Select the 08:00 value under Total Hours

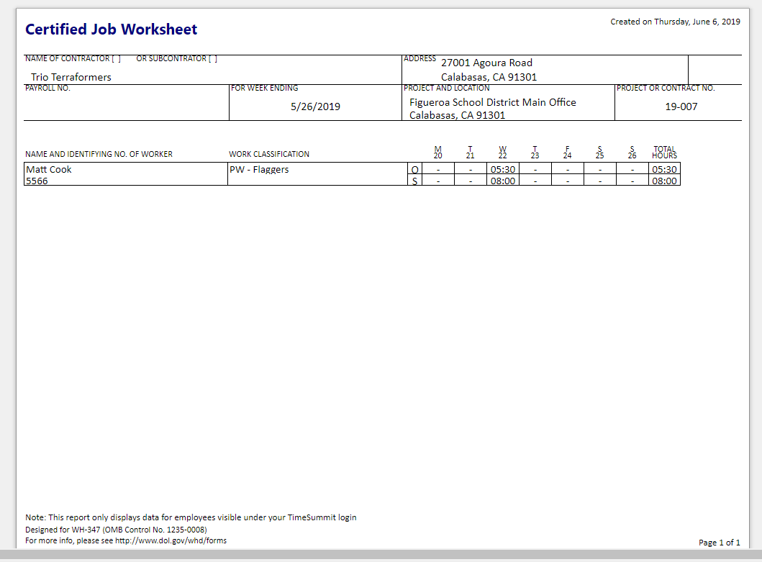(664, 181)
